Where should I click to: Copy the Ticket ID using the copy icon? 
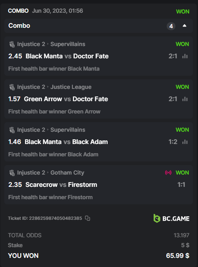88,218
